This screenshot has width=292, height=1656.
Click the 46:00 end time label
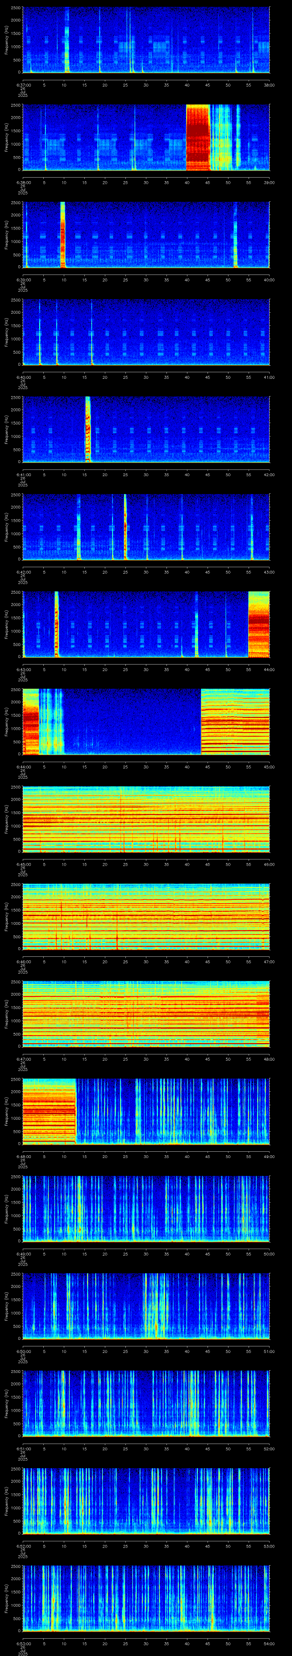coord(269,864)
